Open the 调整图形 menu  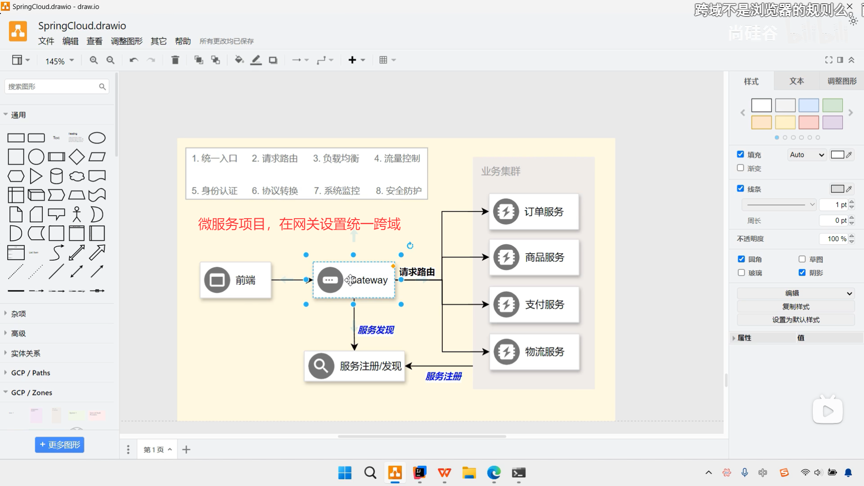(126, 41)
